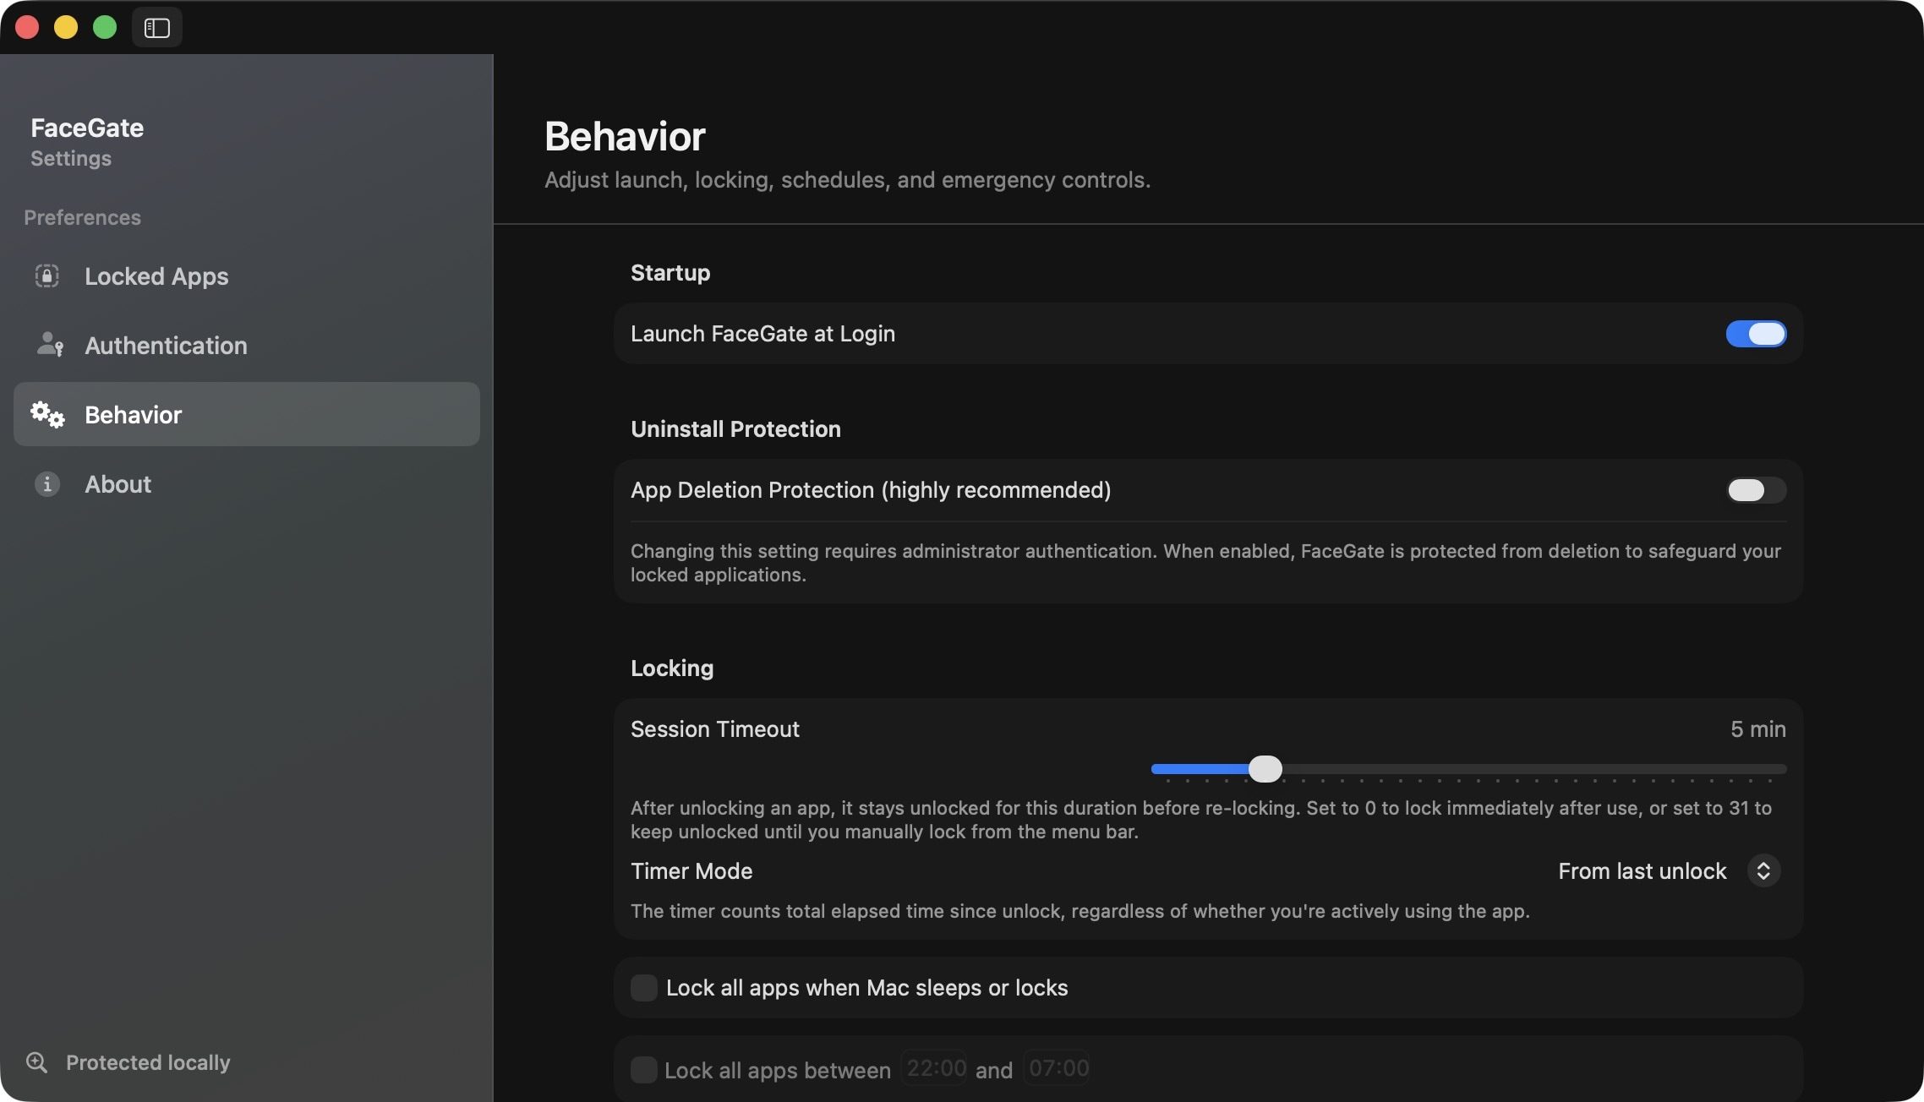Click the Timer Mode label

point(691,871)
